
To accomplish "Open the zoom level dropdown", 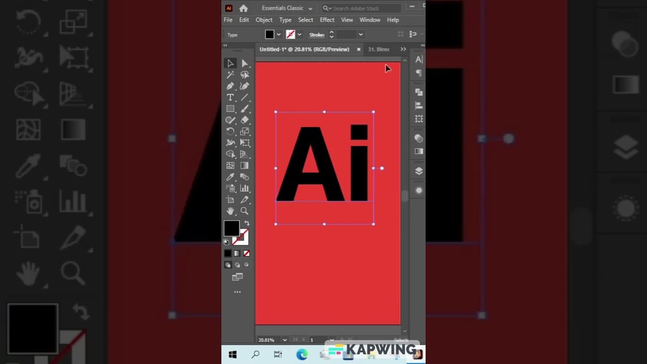I will [x=285, y=340].
